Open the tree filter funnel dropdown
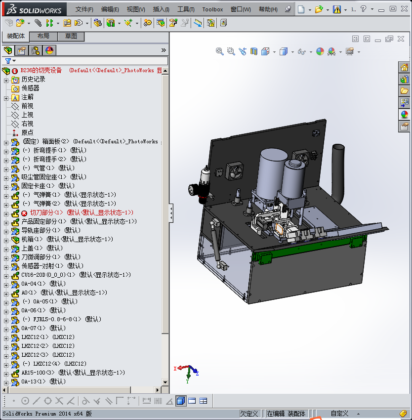The width and height of the screenshot is (412, 420). [x=10, y=61]
